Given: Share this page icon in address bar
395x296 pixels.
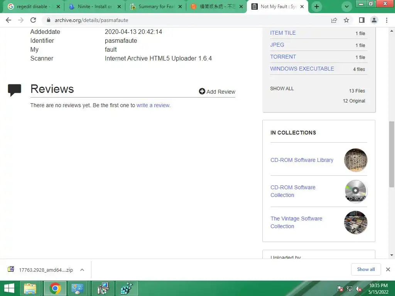Looking at the screenshot, I should tap(334, 20).
